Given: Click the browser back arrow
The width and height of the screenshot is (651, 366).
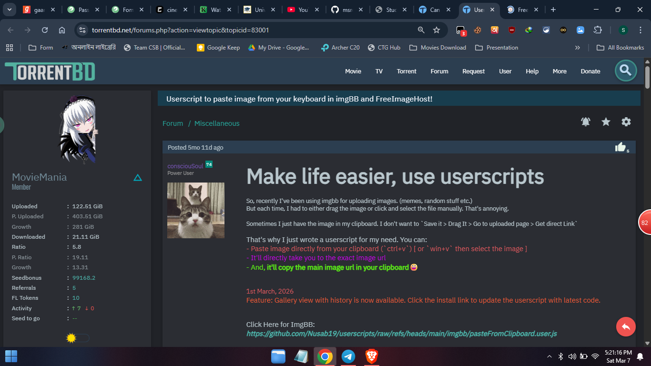Looking at the screenshot, I should (x=10, y=30).
